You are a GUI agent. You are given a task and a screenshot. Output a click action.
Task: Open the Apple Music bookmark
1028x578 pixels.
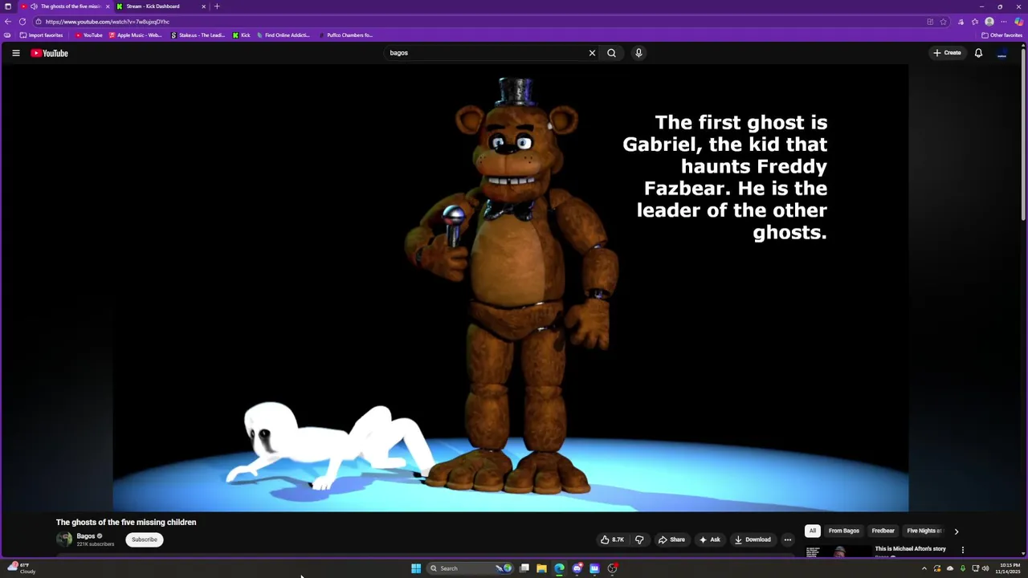click(136, 35)
